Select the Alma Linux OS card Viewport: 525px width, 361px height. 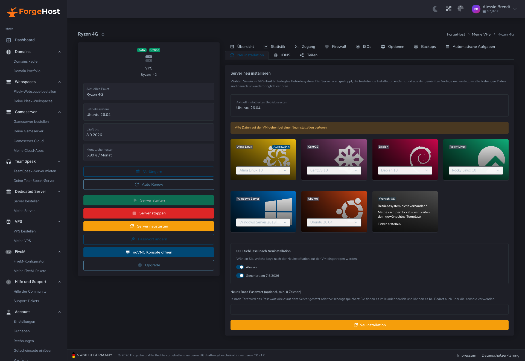263,160
